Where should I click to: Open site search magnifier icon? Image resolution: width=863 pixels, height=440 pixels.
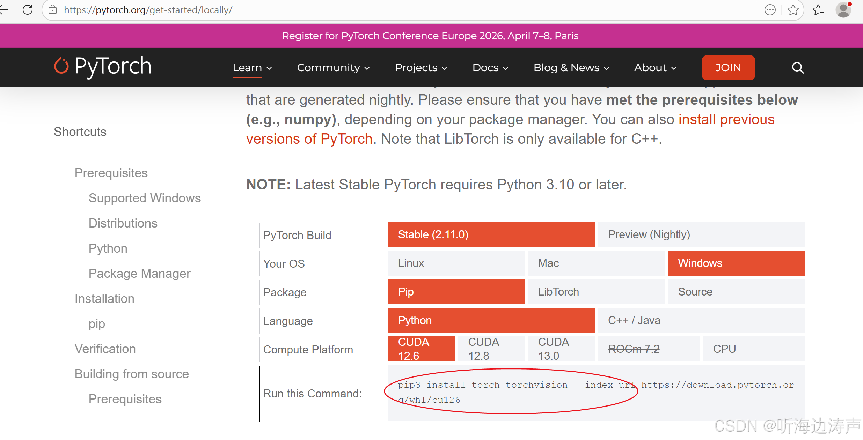click(798, 68)
